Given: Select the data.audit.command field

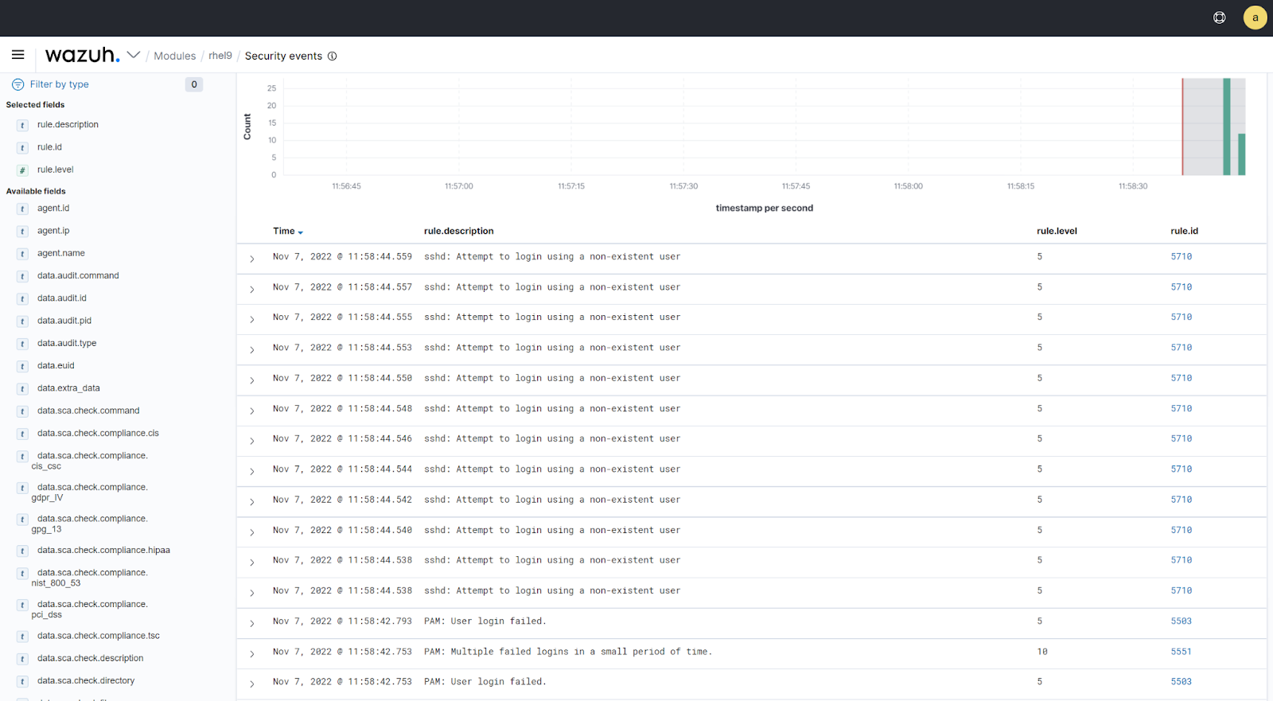Looking at the screenshot, I should 78,276.
